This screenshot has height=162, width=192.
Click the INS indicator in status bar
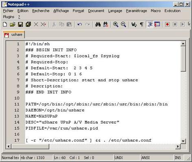click(178, 158)
